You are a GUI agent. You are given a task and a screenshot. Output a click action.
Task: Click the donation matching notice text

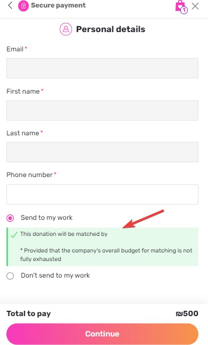64,234
